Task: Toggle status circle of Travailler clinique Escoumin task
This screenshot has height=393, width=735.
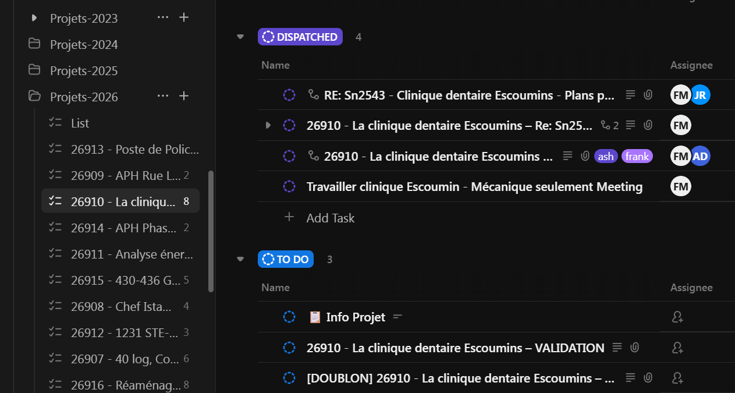Action: click(x=289, y=187)
